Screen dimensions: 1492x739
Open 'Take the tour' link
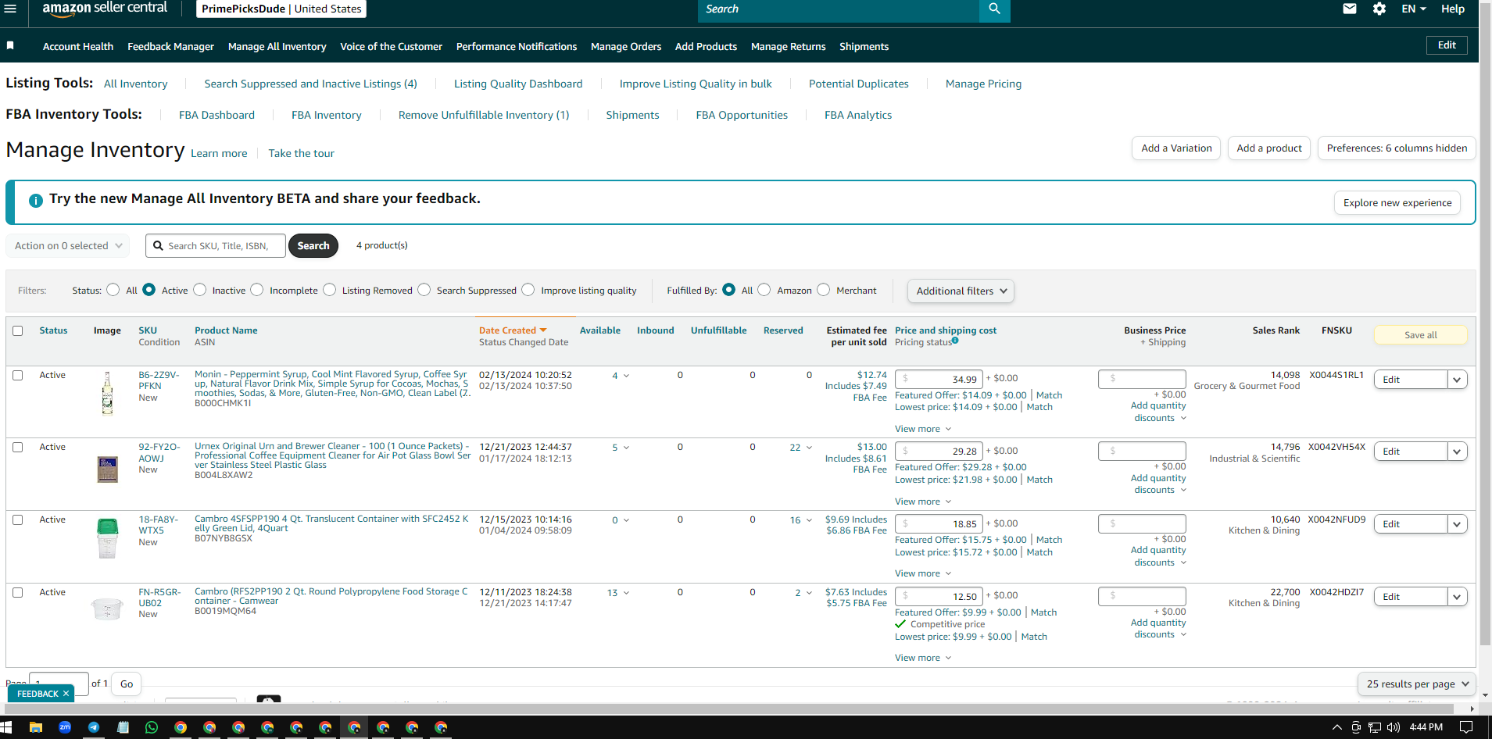pos(301,153)
